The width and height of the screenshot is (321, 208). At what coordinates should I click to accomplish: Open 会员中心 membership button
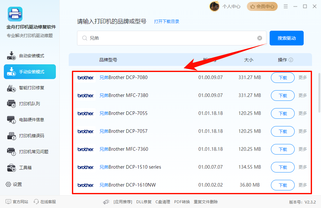[x=262, y=6]
